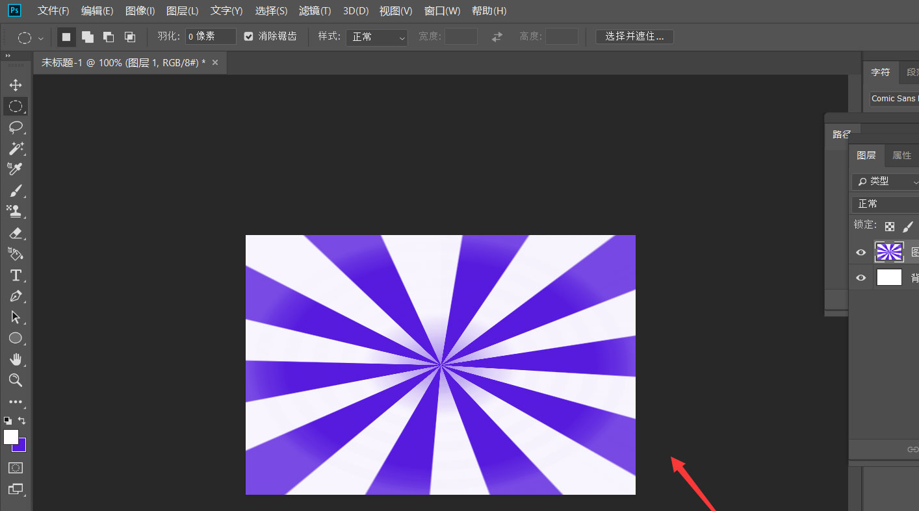Click the 图层 1 layer thumbnail
Image resolution: width=919 pixels, height=511 pixels.
pos(889,252)
